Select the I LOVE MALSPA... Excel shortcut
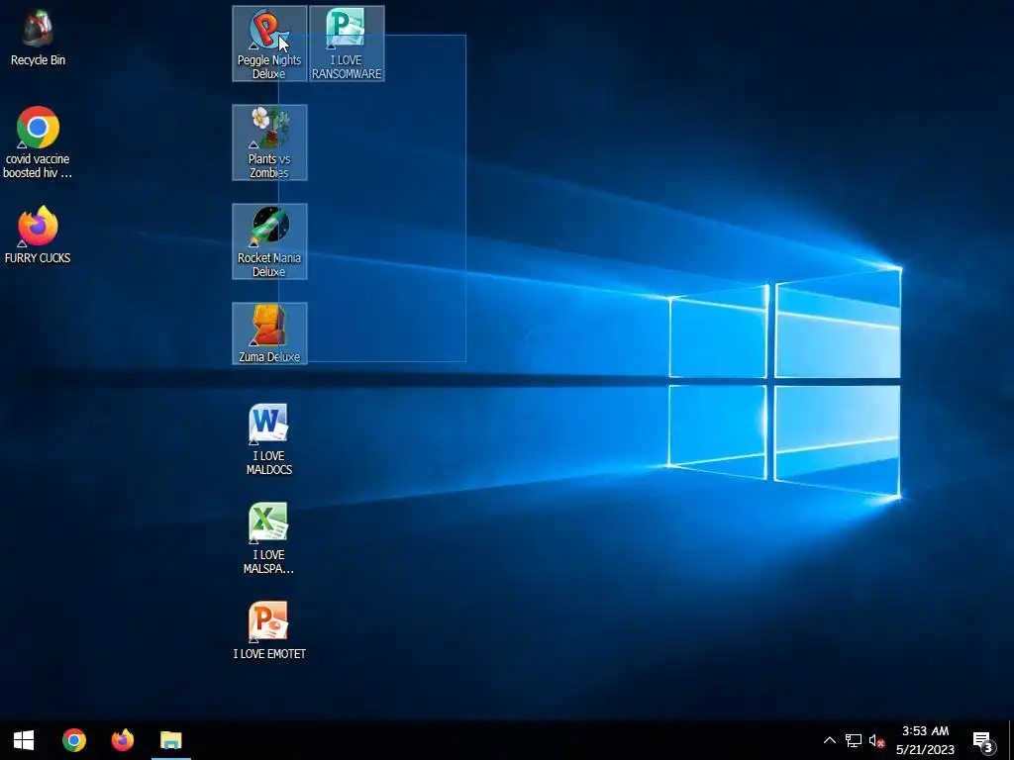1014x760 pixels. coord(269,538)
